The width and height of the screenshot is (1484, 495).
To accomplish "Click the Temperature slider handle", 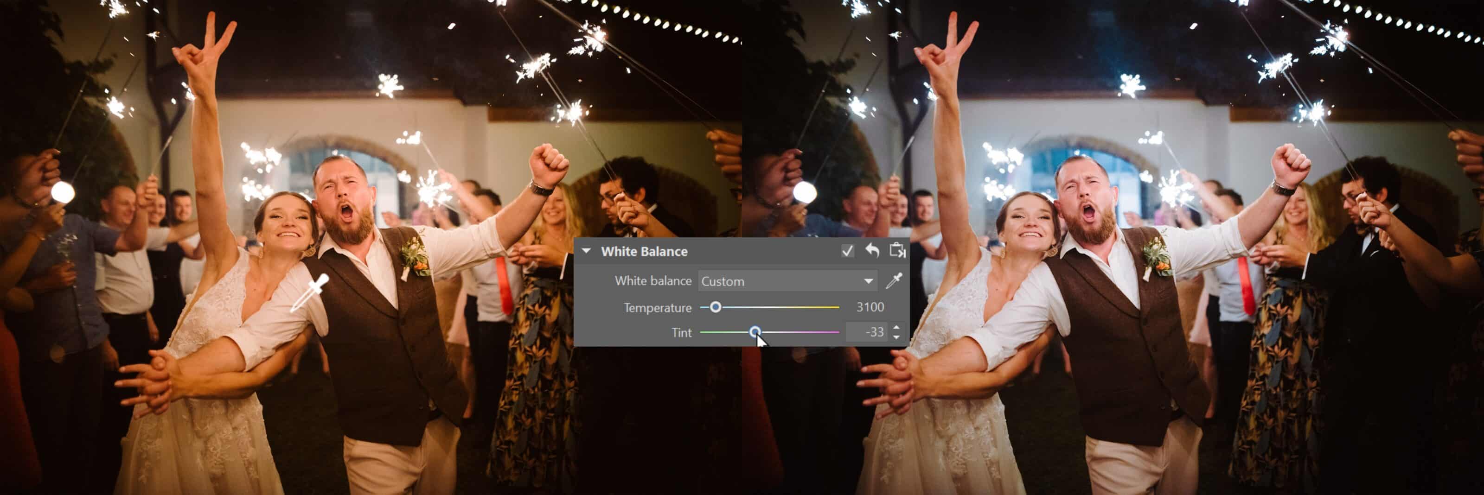I will pyautogui.click(x=716, y=307).
